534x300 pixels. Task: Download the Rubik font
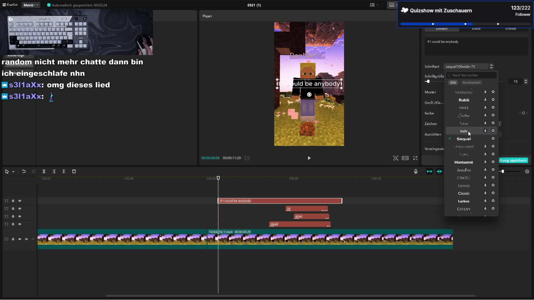485,99
